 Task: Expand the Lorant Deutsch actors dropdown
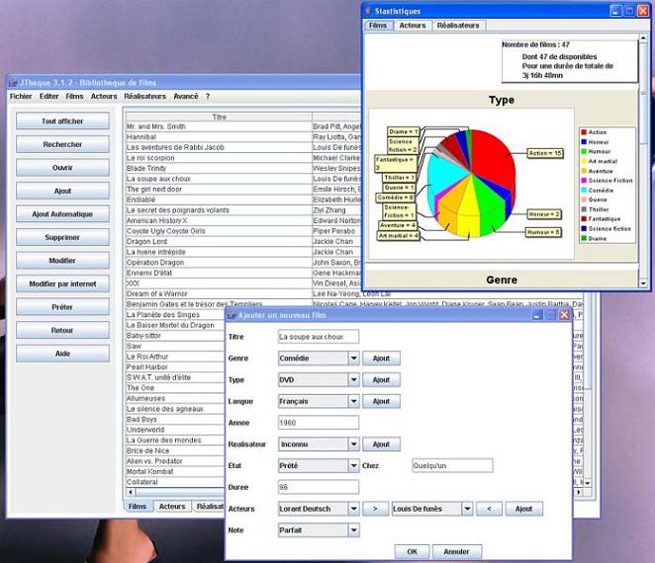pyautogui.click(x=354, y=509)
